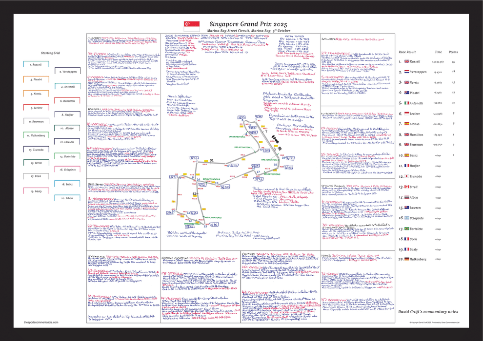Click the Japanese flag beside Tsunoda

click(406, 175)
